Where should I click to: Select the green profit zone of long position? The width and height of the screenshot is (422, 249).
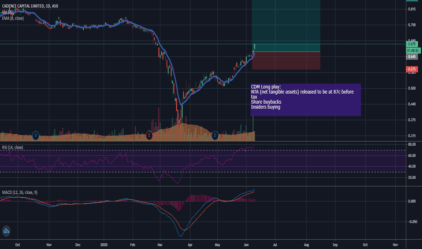coord(286,25)
